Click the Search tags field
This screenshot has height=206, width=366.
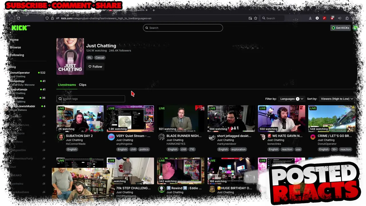pos(91,99)
